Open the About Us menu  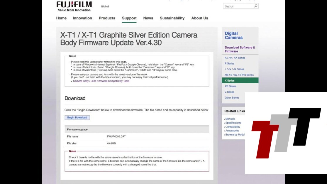click(199, 18)
